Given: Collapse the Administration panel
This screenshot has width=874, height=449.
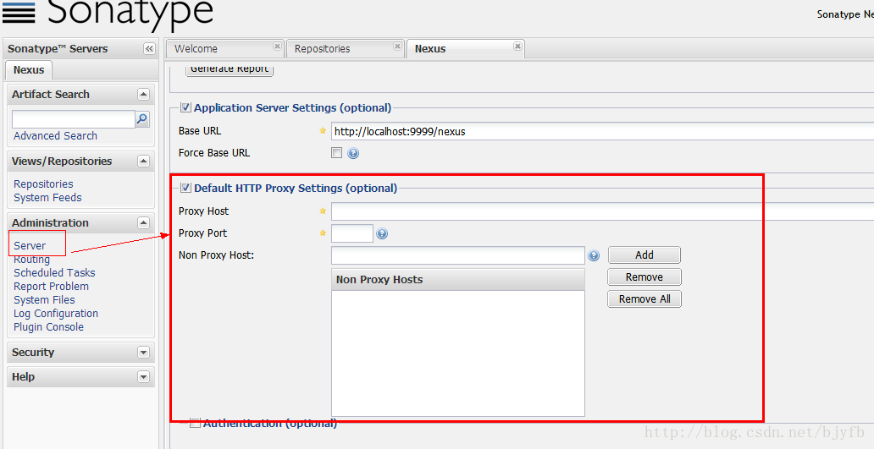Looking at the screenshot, I should coord(143,223).
